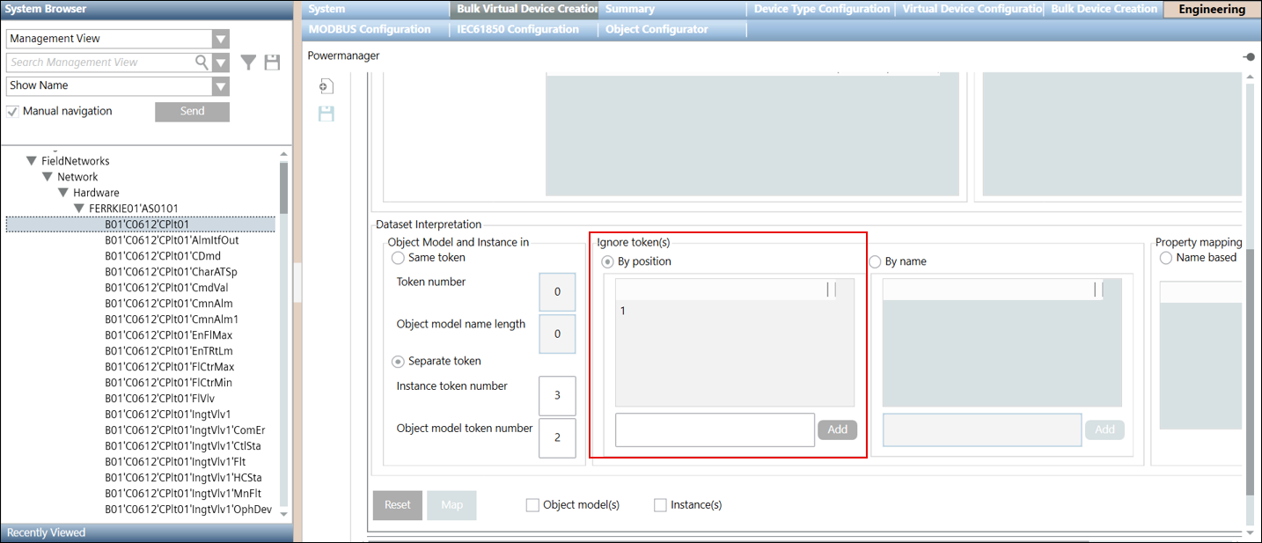Click the filter funnel icon in System Browser

tap(249, 62)
